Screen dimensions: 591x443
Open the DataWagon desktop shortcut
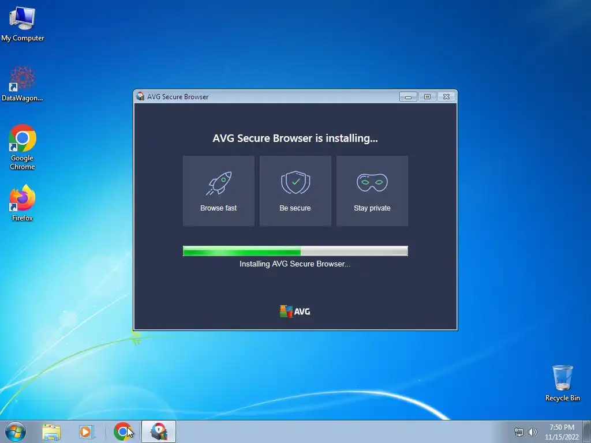tap(23, 84)
